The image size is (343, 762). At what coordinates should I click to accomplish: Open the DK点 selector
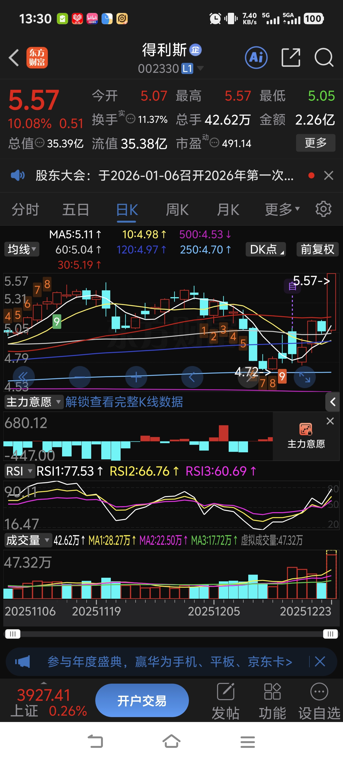coord(266,249)
